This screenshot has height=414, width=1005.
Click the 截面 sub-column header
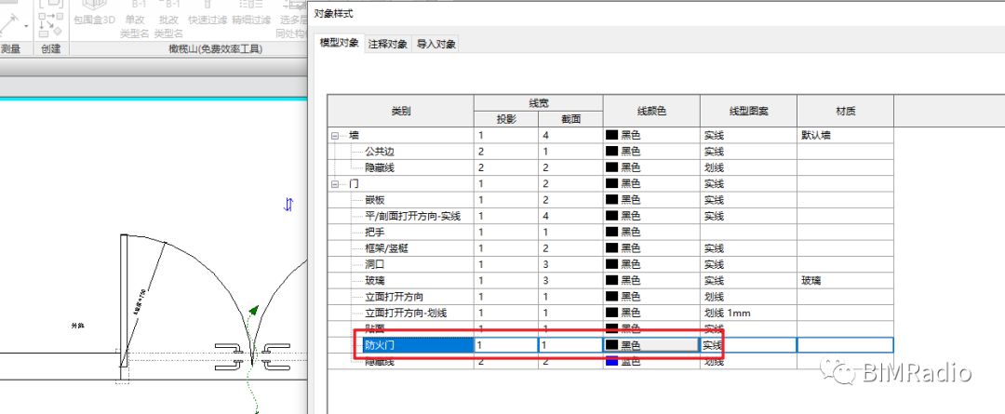point(570,119)
